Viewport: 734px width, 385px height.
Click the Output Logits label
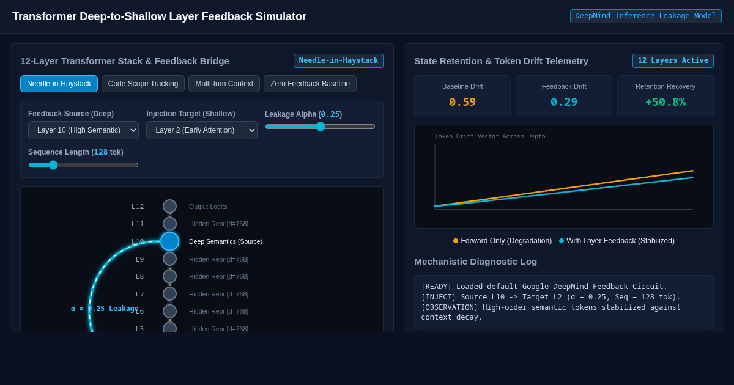click(208, 207)
